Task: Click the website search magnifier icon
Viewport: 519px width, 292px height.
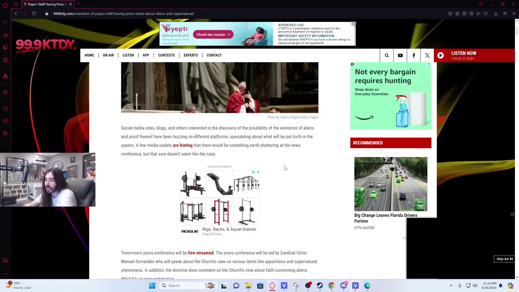Action: [386, 56]
